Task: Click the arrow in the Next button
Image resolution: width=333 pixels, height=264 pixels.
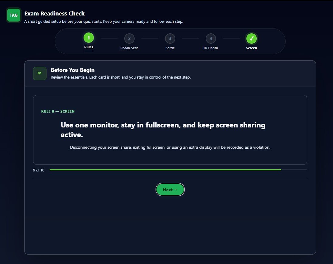Action: point(176,190)
